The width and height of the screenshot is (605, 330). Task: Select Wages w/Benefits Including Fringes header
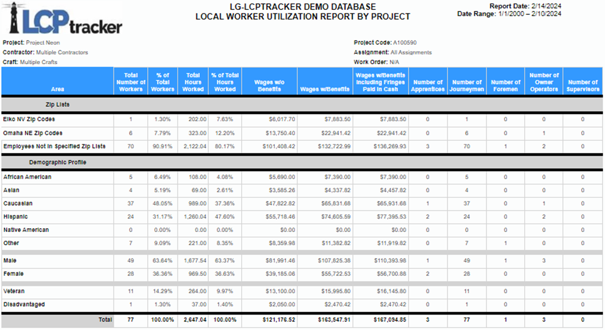tap(380, 82)
